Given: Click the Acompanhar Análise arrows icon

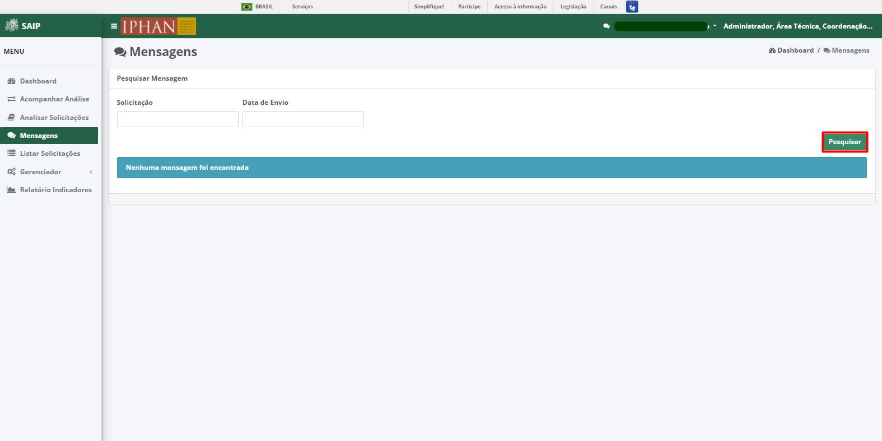Looking at the screenshot, I should pyautogui.click(x=11, y=99).
